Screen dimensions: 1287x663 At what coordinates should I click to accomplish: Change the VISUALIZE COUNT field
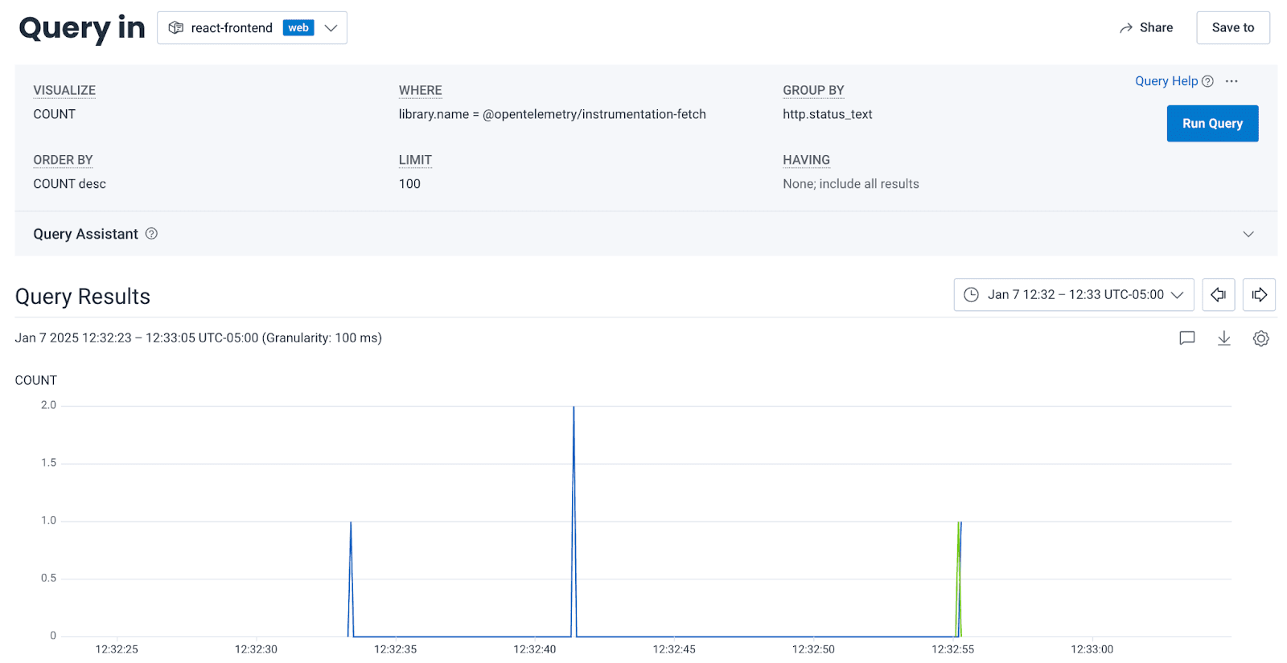55,114
